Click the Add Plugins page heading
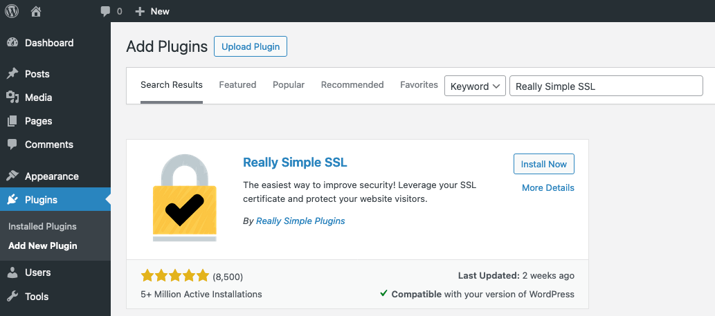 [x=167, y=46]
